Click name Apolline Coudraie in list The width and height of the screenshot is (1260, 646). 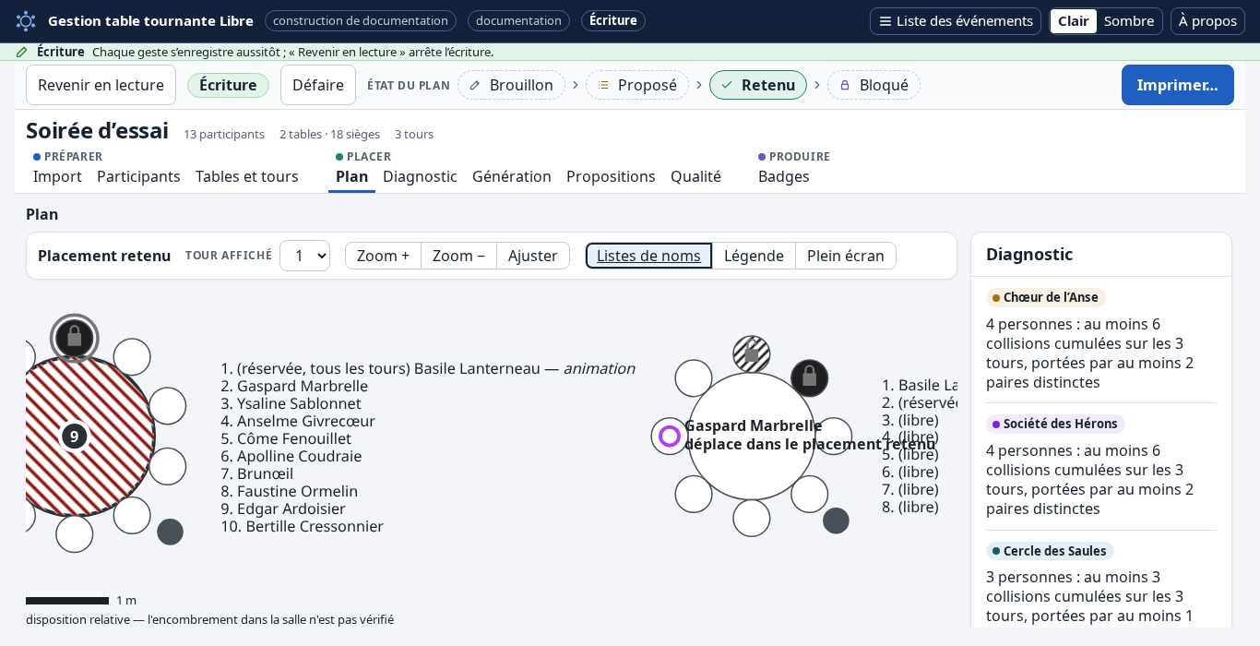click(300, 456)
